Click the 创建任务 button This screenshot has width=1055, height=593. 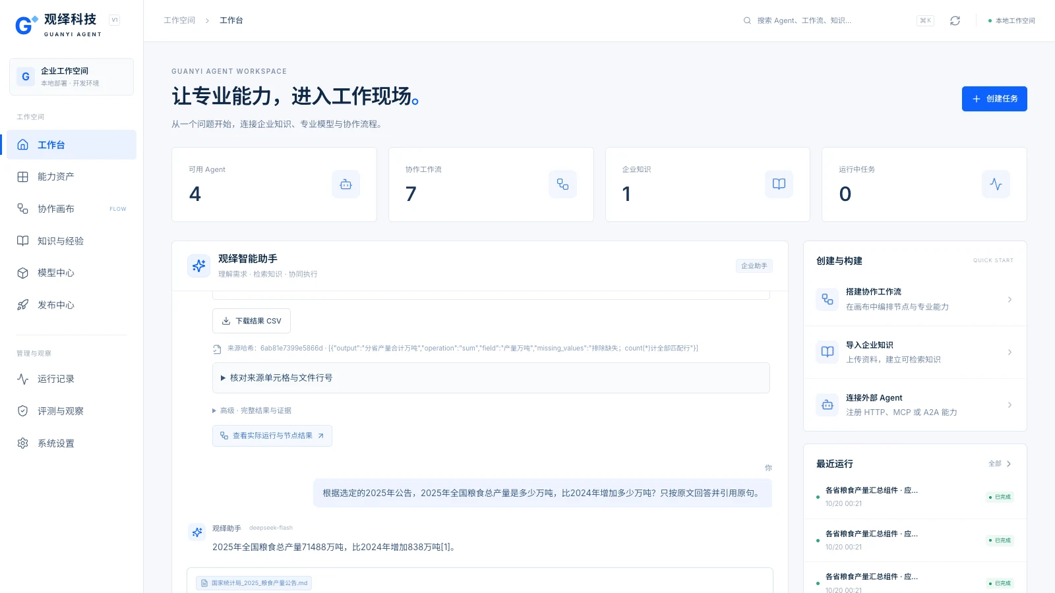994,99
